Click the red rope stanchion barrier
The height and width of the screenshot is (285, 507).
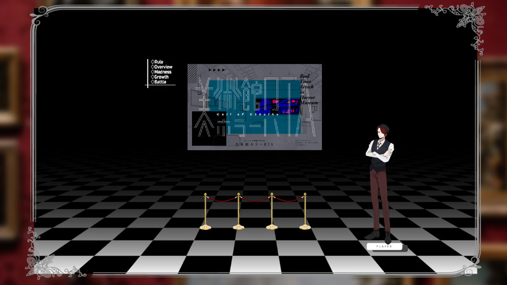[x=255, y=212]
